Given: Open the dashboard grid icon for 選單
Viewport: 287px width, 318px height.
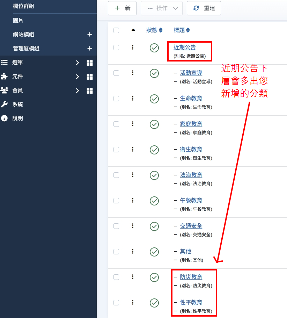Looking at the screenshot, I should coord(90,63).
